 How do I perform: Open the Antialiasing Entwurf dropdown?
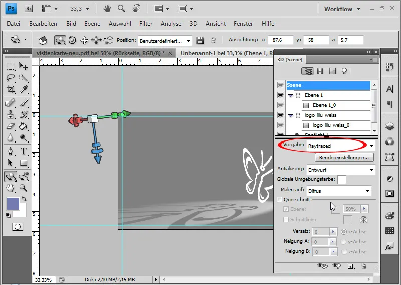pos(341,170)
